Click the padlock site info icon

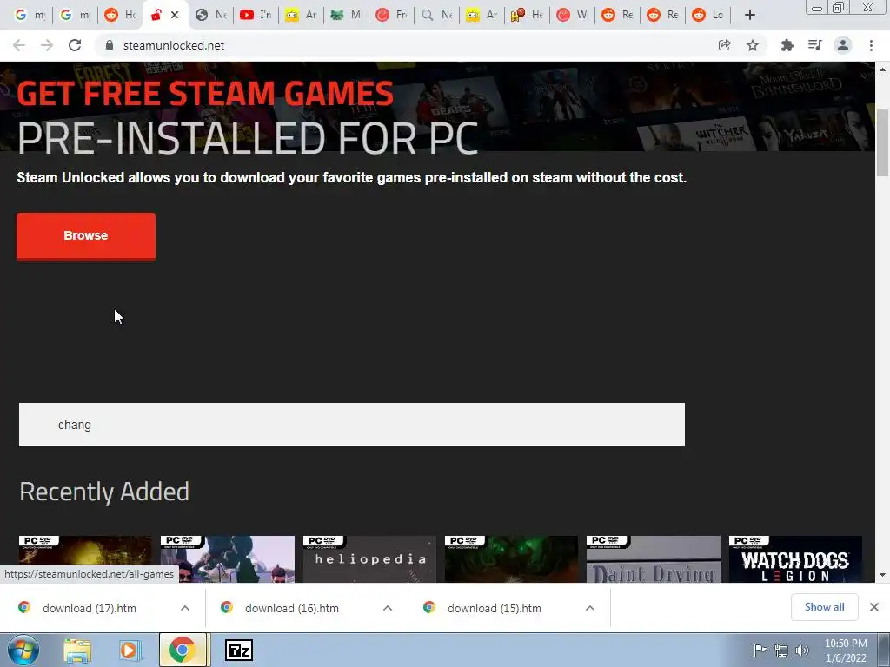click(x=109, y=45)
